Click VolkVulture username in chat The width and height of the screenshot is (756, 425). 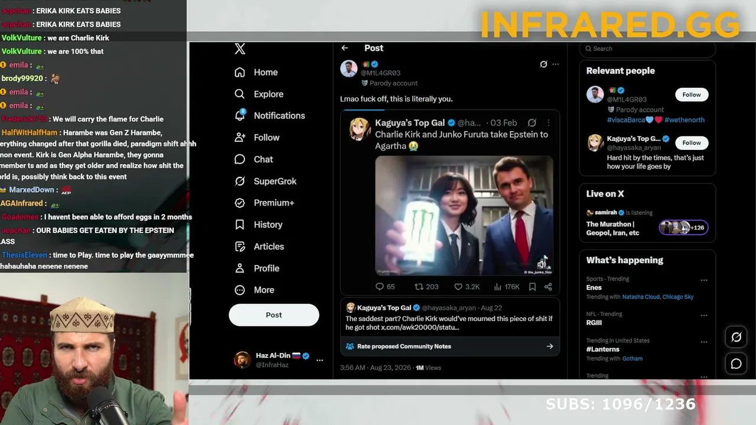21,38
